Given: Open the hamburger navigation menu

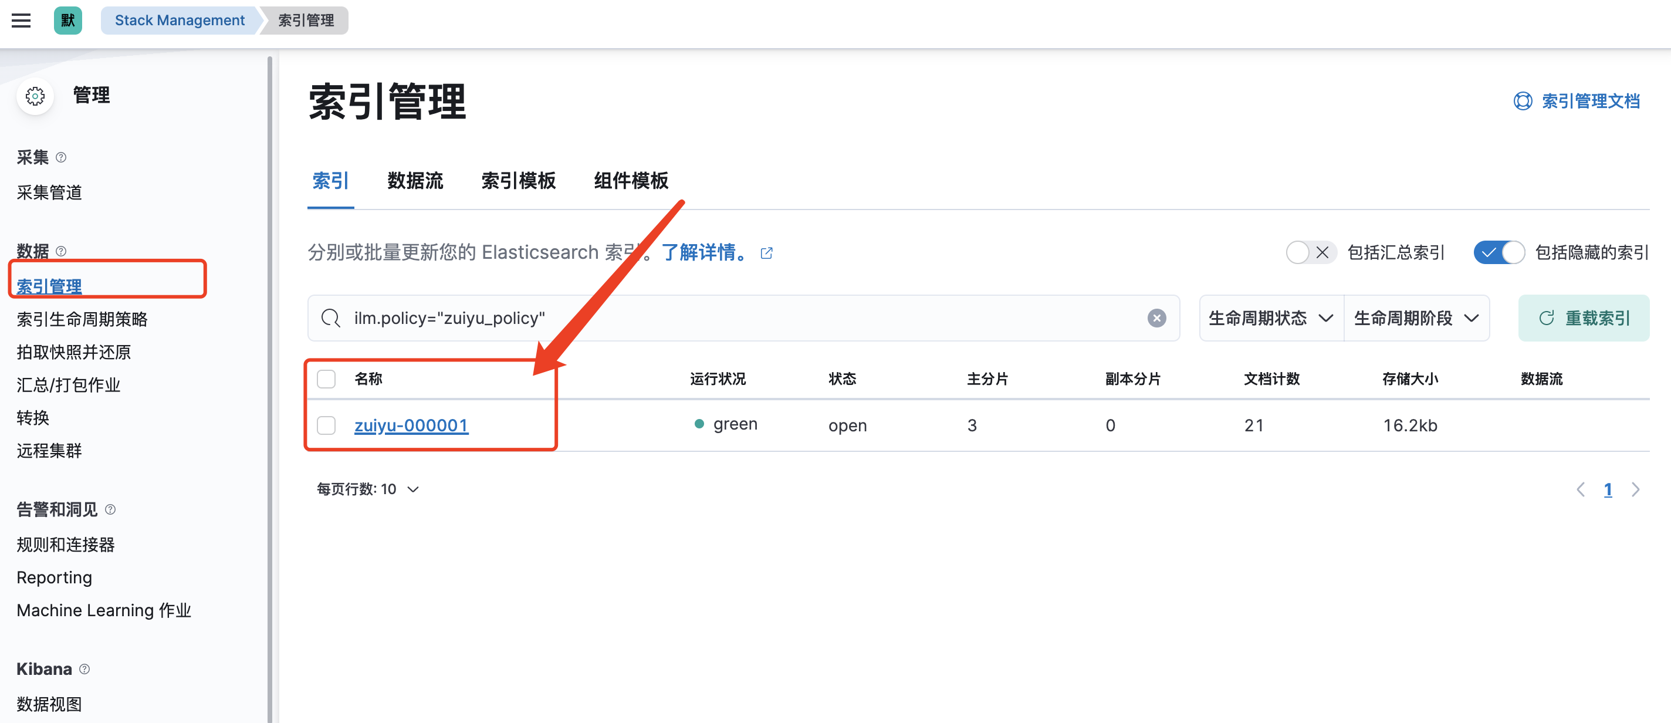Looking at the screenshot, I should click(21, 21).
